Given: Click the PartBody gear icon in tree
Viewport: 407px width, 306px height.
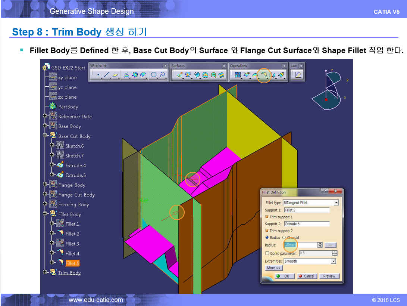Looking at the screenshot, I should click(53, 106).
